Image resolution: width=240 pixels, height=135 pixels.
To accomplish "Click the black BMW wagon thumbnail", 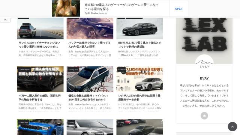I will tap(140, 28).
